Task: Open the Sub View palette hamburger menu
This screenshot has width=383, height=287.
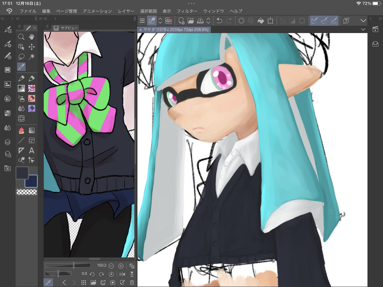Action: (x=47, y=27)
